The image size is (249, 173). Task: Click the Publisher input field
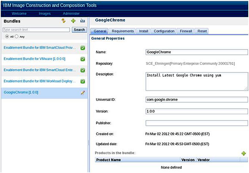click(197, 123)
